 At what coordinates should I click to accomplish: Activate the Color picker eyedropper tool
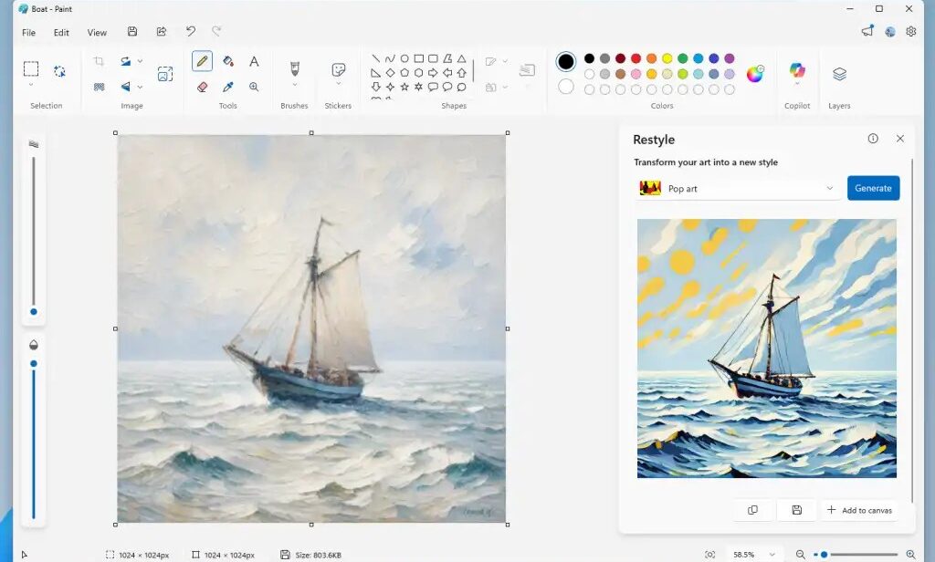pyautogui.click(x=228, y=87)
